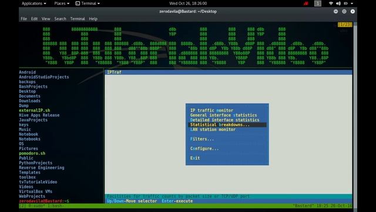This screenshot has height=212, width=376.
Task: Click the JavaProjects directory entry
Action: click(33, 120)
